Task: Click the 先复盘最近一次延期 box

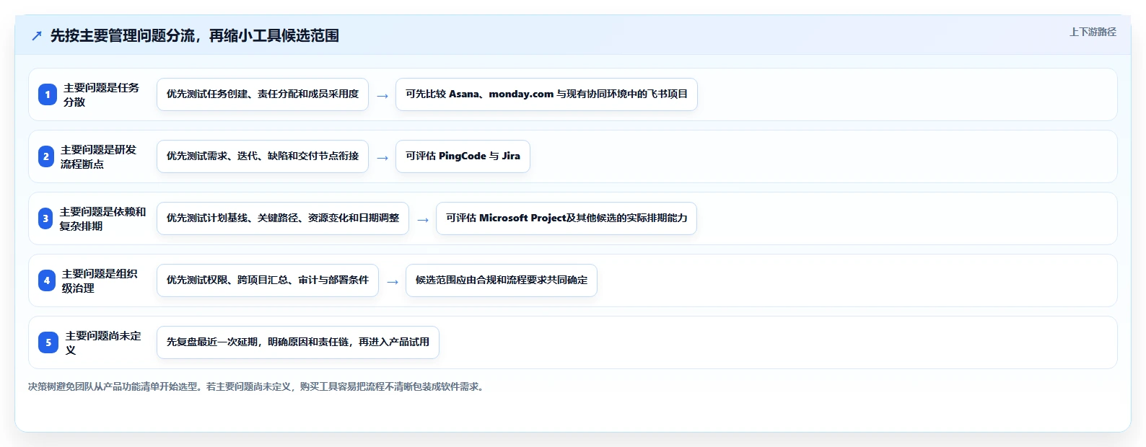Action: 298,342
